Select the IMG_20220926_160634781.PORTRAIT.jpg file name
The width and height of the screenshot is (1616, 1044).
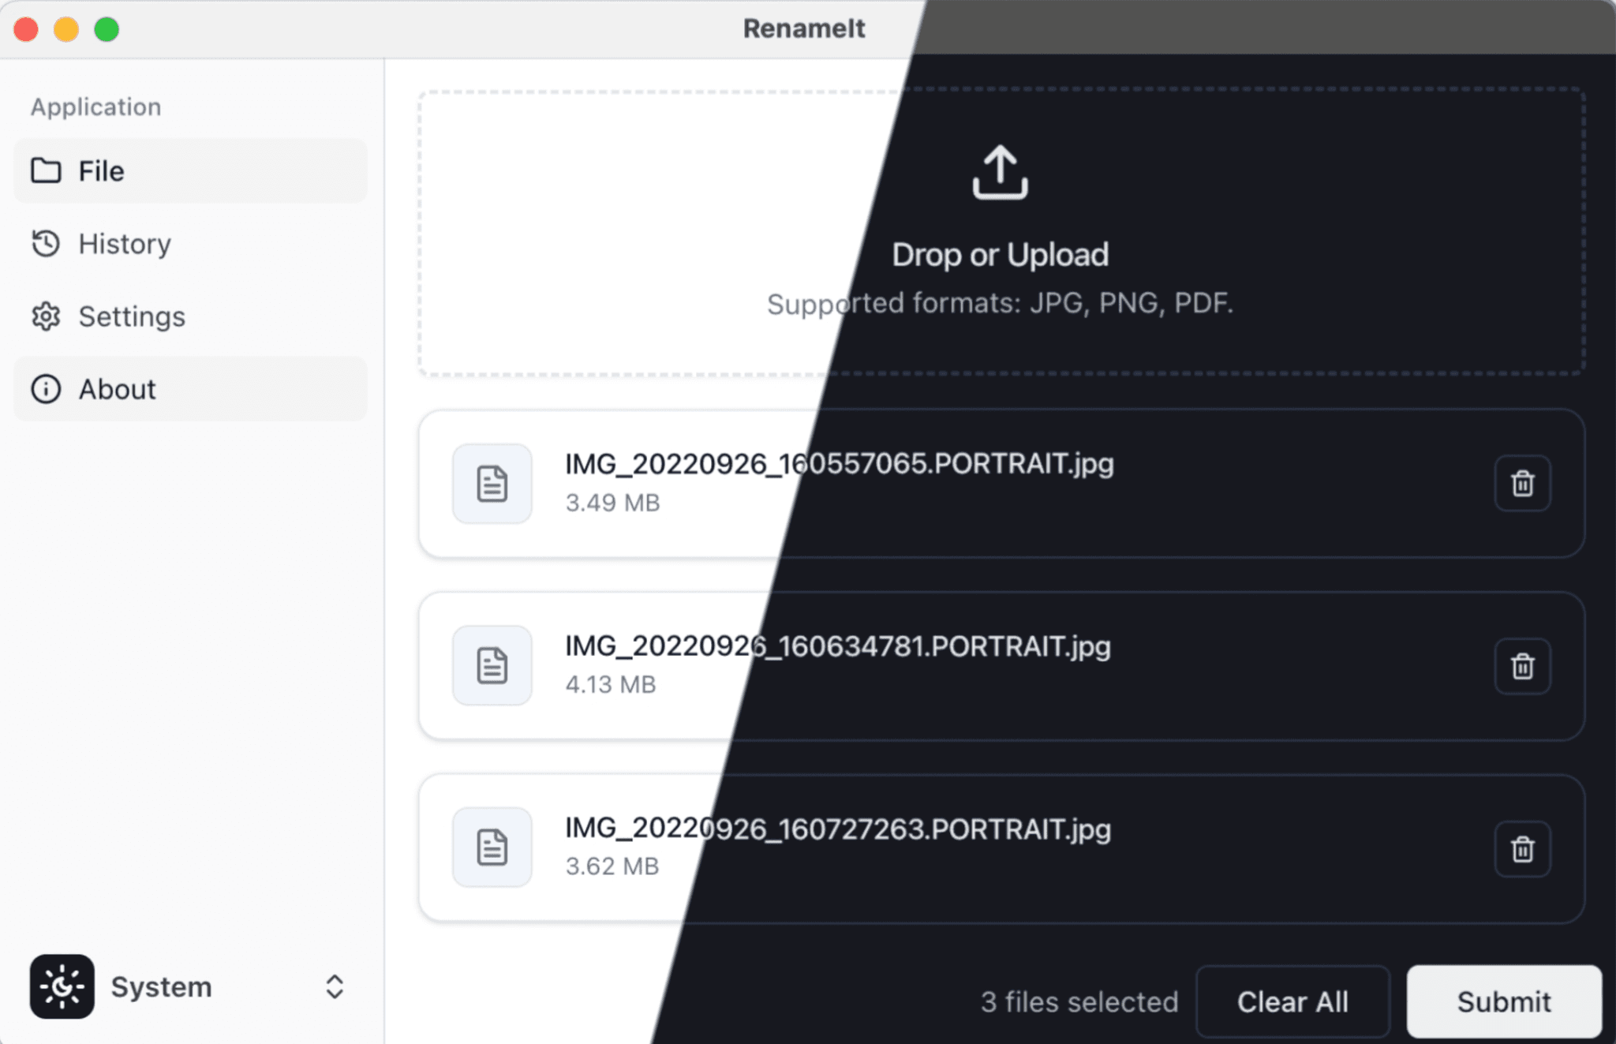[837, 646]
